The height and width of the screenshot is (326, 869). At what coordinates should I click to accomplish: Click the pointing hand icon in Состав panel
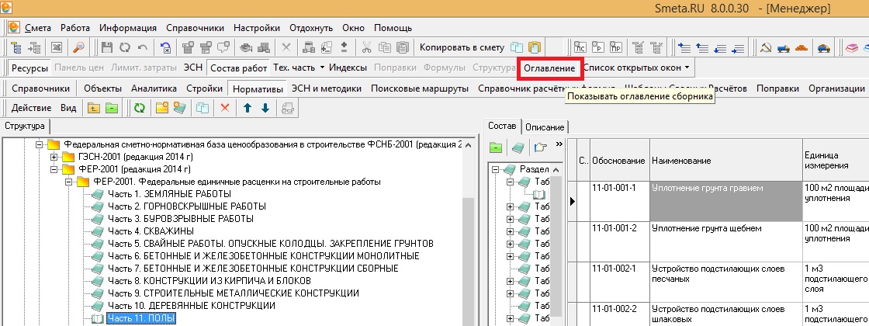541,147
